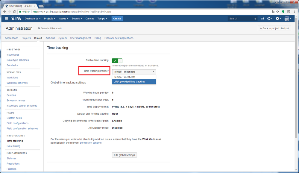Open Workflows in the sidebar
Screen dimensions: 299x173
point(12,78)
